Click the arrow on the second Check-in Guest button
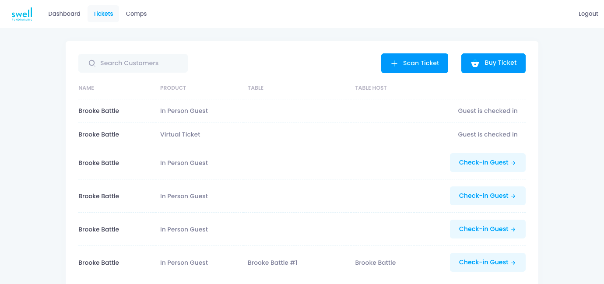This screenshot has width=604, height=284. 513,196
